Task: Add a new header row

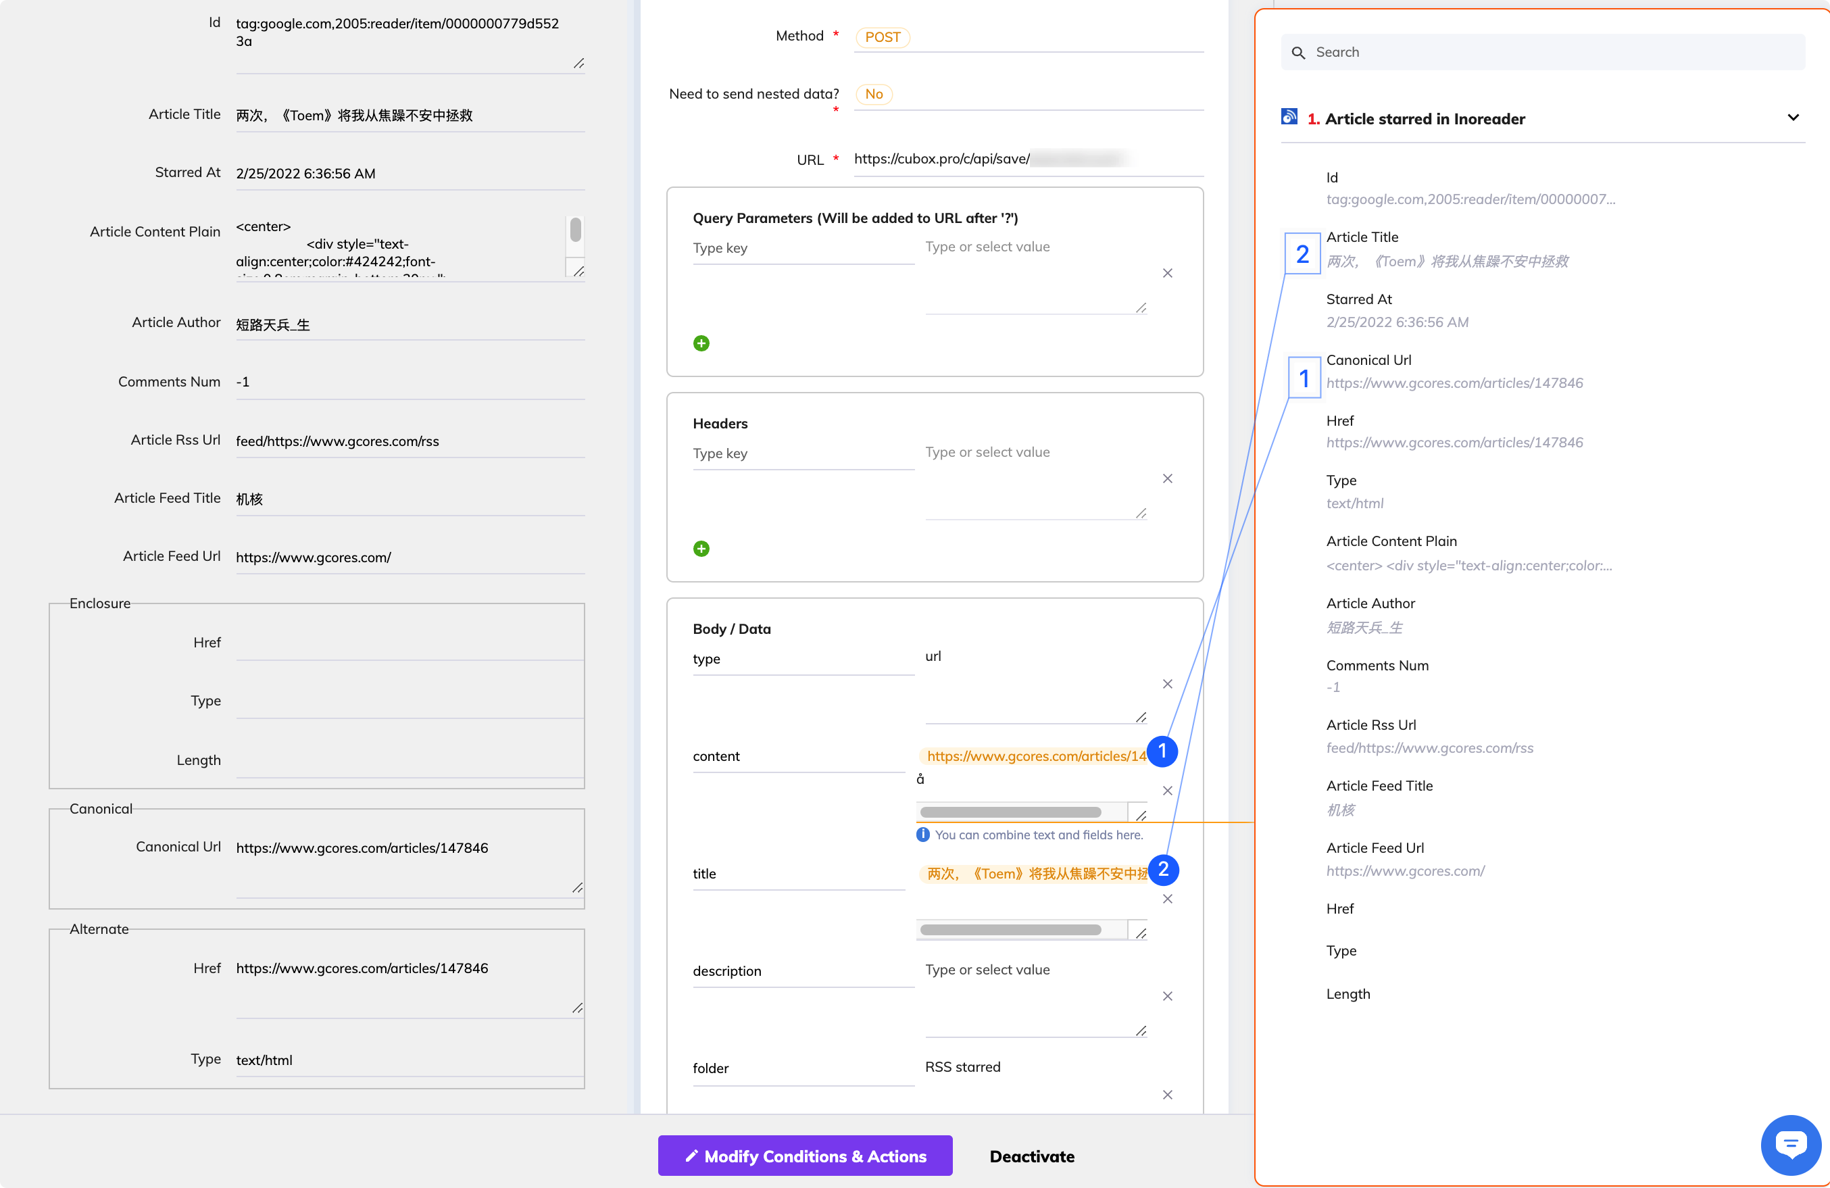Action: coord(701,548)
